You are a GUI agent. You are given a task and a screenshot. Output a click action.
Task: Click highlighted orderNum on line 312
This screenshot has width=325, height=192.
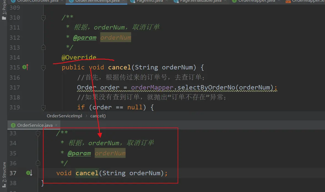pyautogui.click(x=116, y=37)
